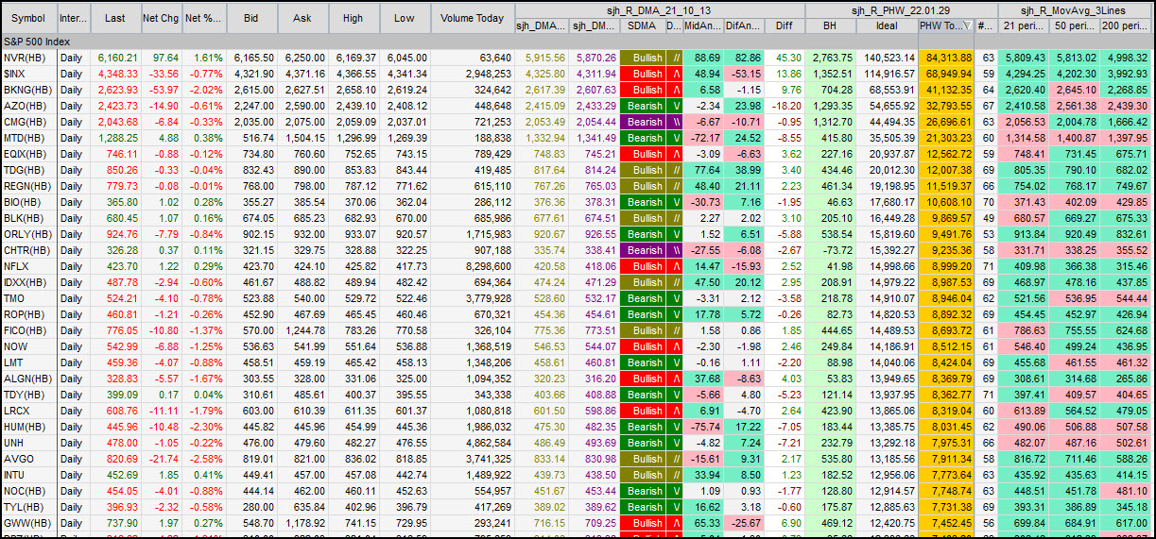Click the Bearish SDMA cell for CHTR(HB)
The height and width of the screenshot is (539, 1156).
644,250
